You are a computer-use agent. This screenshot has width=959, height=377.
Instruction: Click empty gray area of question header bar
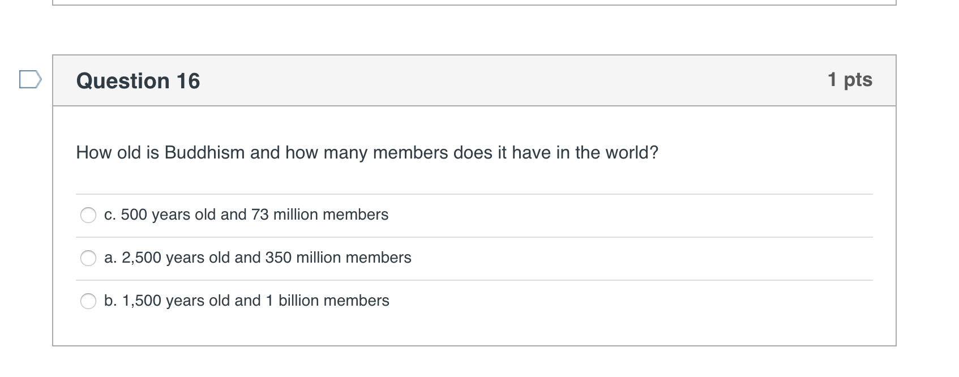(510, 80)
